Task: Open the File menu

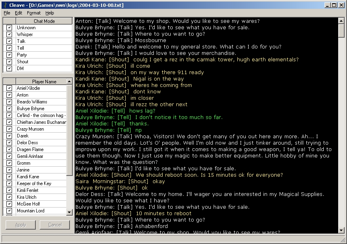Action: tap(7, 13)
